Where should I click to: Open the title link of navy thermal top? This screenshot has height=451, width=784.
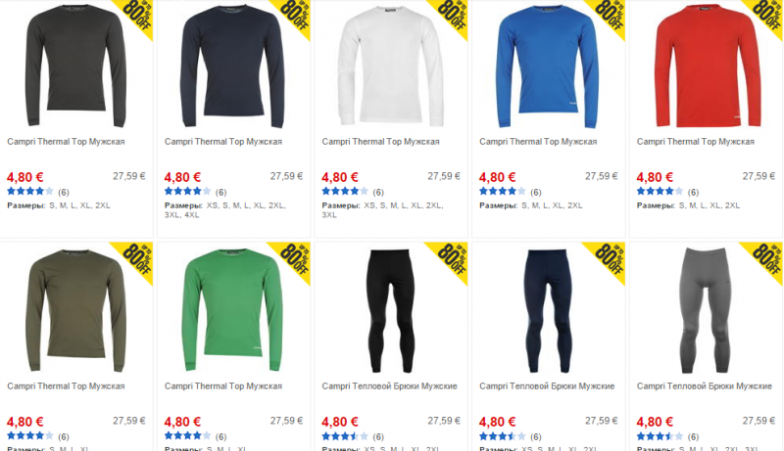tap(223, 142)
